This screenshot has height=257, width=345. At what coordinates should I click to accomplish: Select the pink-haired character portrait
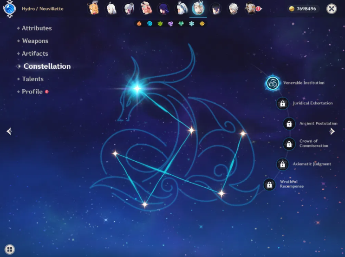146,8
